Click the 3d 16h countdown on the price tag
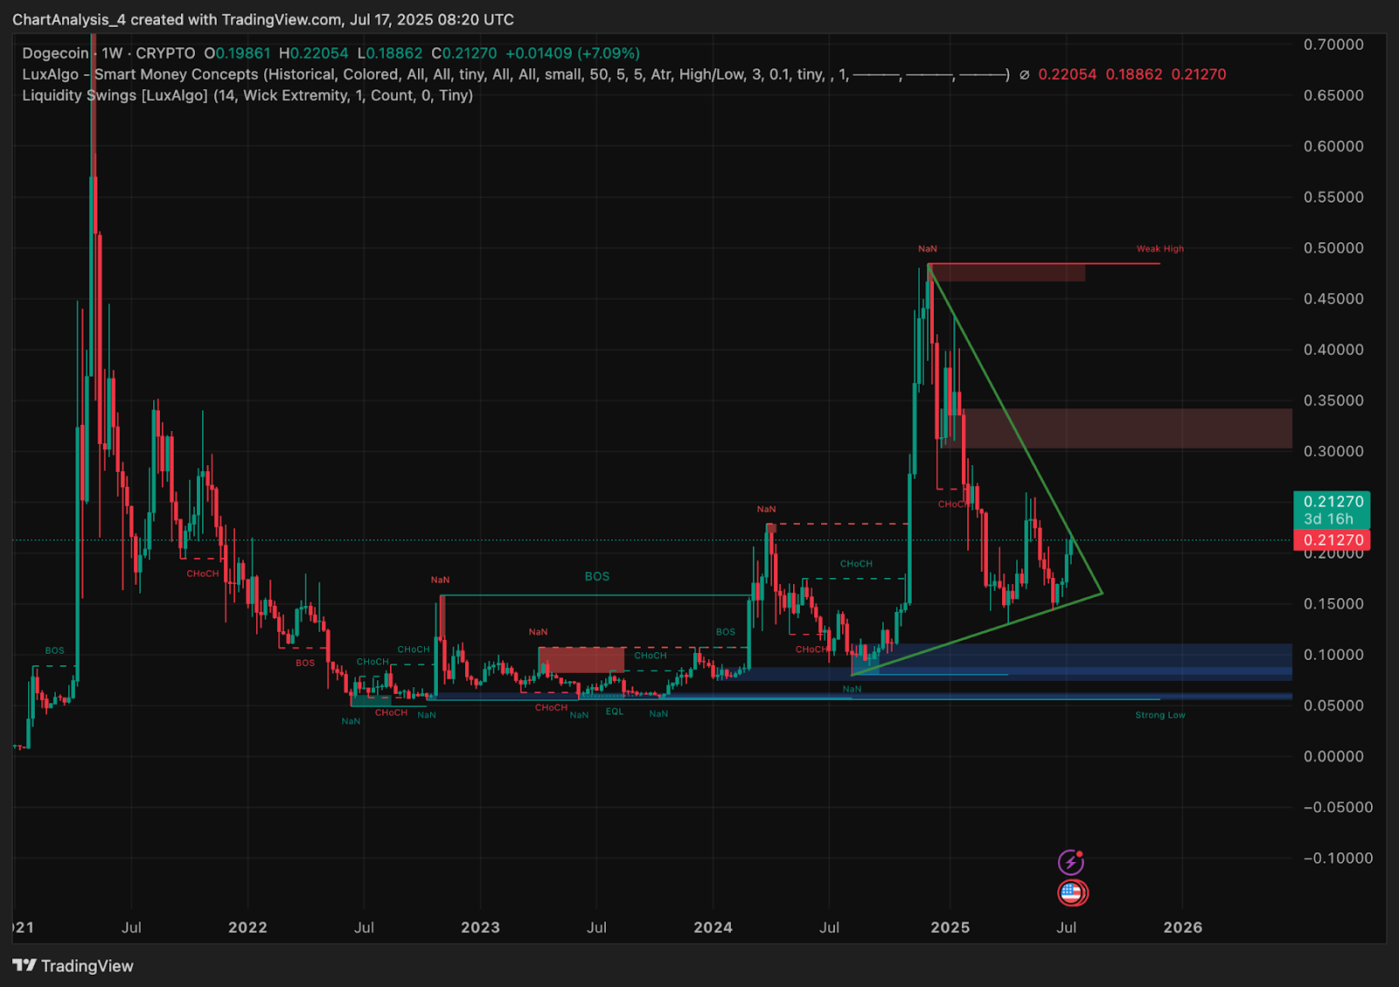 pyautogui.click(x=1328, y=519)
